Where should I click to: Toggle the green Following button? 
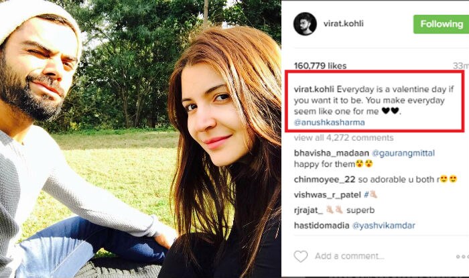(x=441, y=24)
